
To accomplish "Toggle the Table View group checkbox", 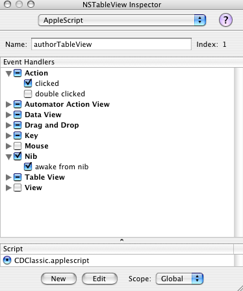I will click(18, 177).
